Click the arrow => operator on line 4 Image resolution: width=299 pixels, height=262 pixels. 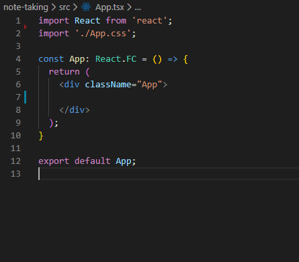[173, 59]
